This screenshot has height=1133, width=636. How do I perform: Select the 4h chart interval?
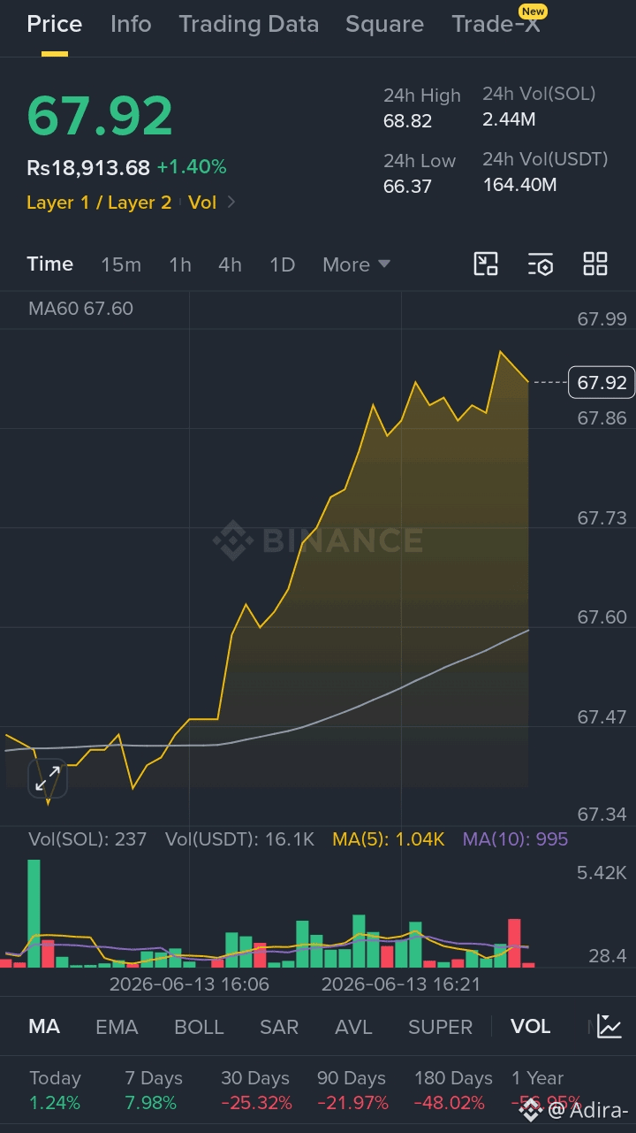click(231, 264)
